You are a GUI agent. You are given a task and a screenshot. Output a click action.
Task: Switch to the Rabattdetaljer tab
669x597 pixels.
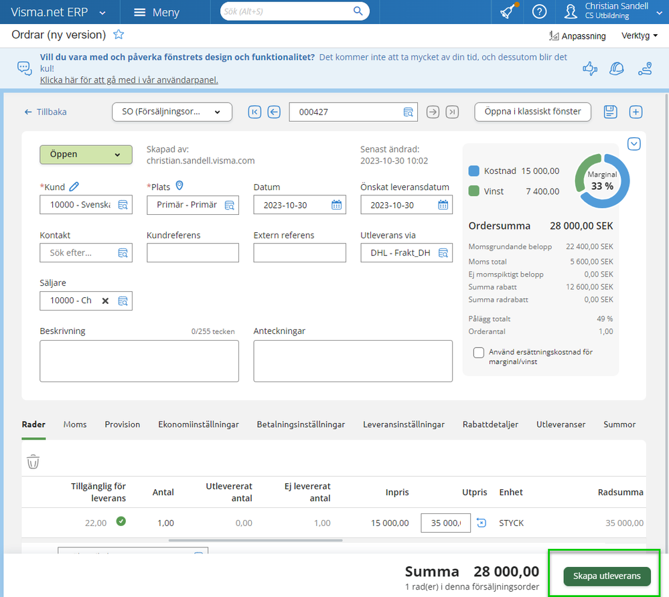[x=490, y=424]
